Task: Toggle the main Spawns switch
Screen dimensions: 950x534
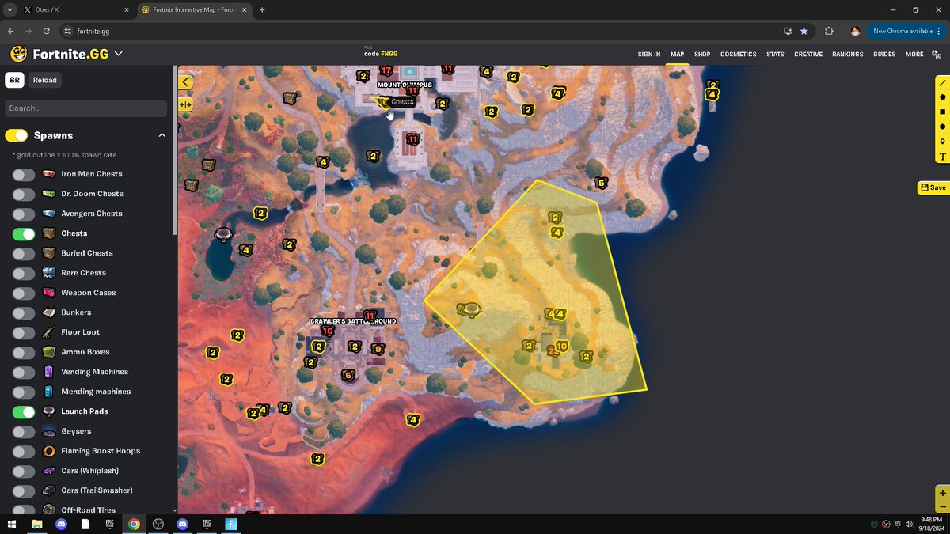Action: (x=17, y=135)
